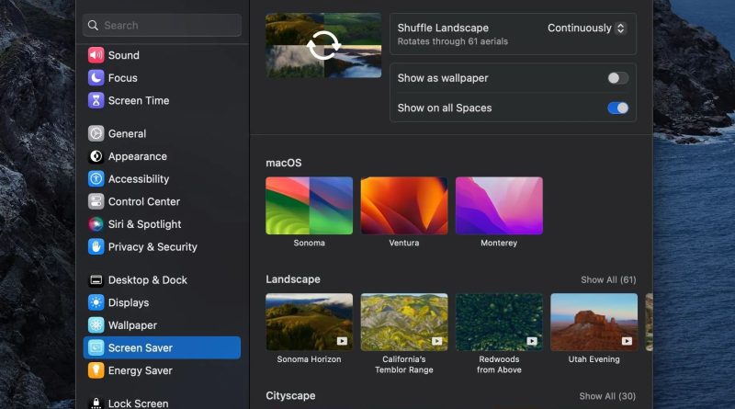Click the Appearance half-circle icon
This screenshot has height=409, width=735.
pyautogui.click(x=96, y=156)
